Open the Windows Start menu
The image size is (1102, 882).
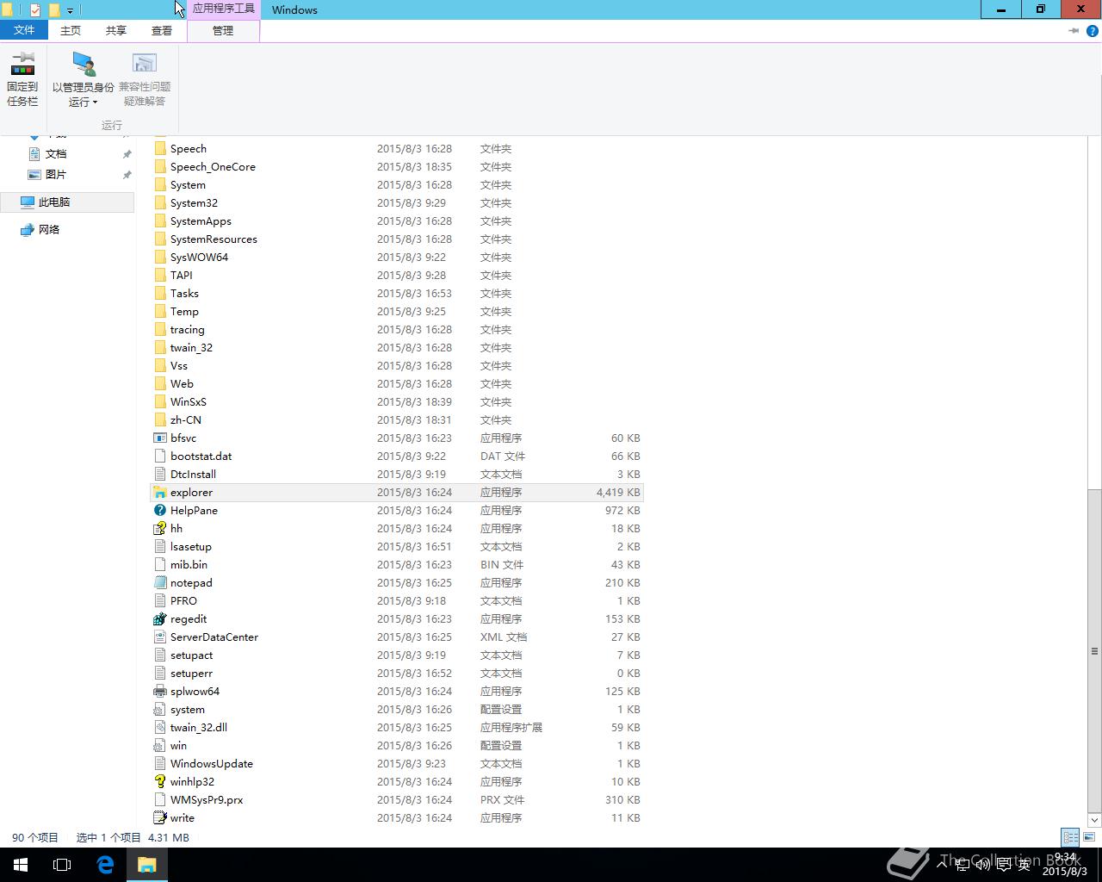point(21,865)
